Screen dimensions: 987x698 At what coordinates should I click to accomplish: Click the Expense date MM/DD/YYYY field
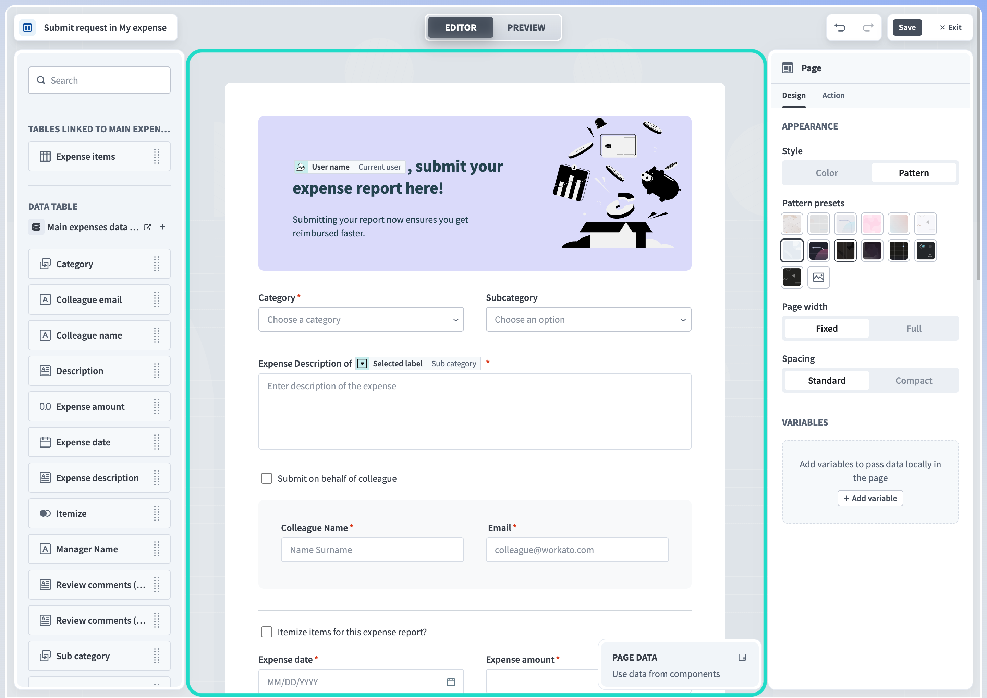pos(361,682)
